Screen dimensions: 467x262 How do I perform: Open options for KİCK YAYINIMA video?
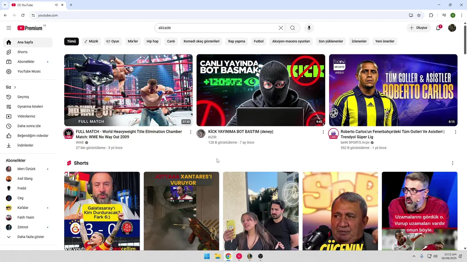[323, 132]
